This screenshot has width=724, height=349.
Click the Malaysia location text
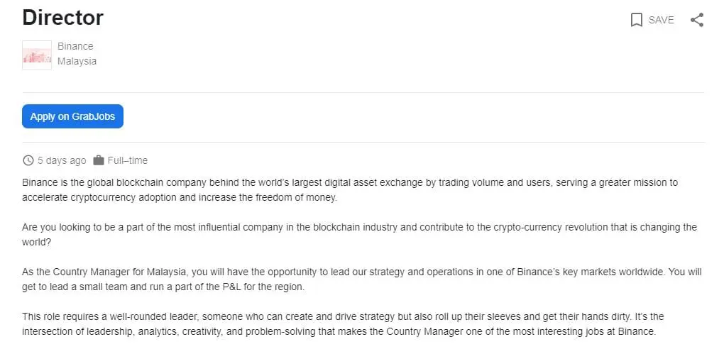(x=77, y=61)
